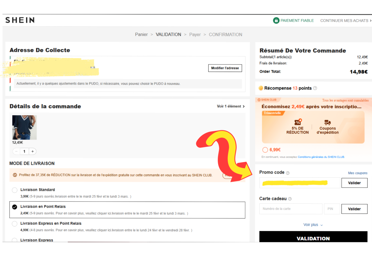Select Livraison Express en Point Relais
Image resolution: width=372 pixels, height=269 pixels.
click(x=15, y=224)
